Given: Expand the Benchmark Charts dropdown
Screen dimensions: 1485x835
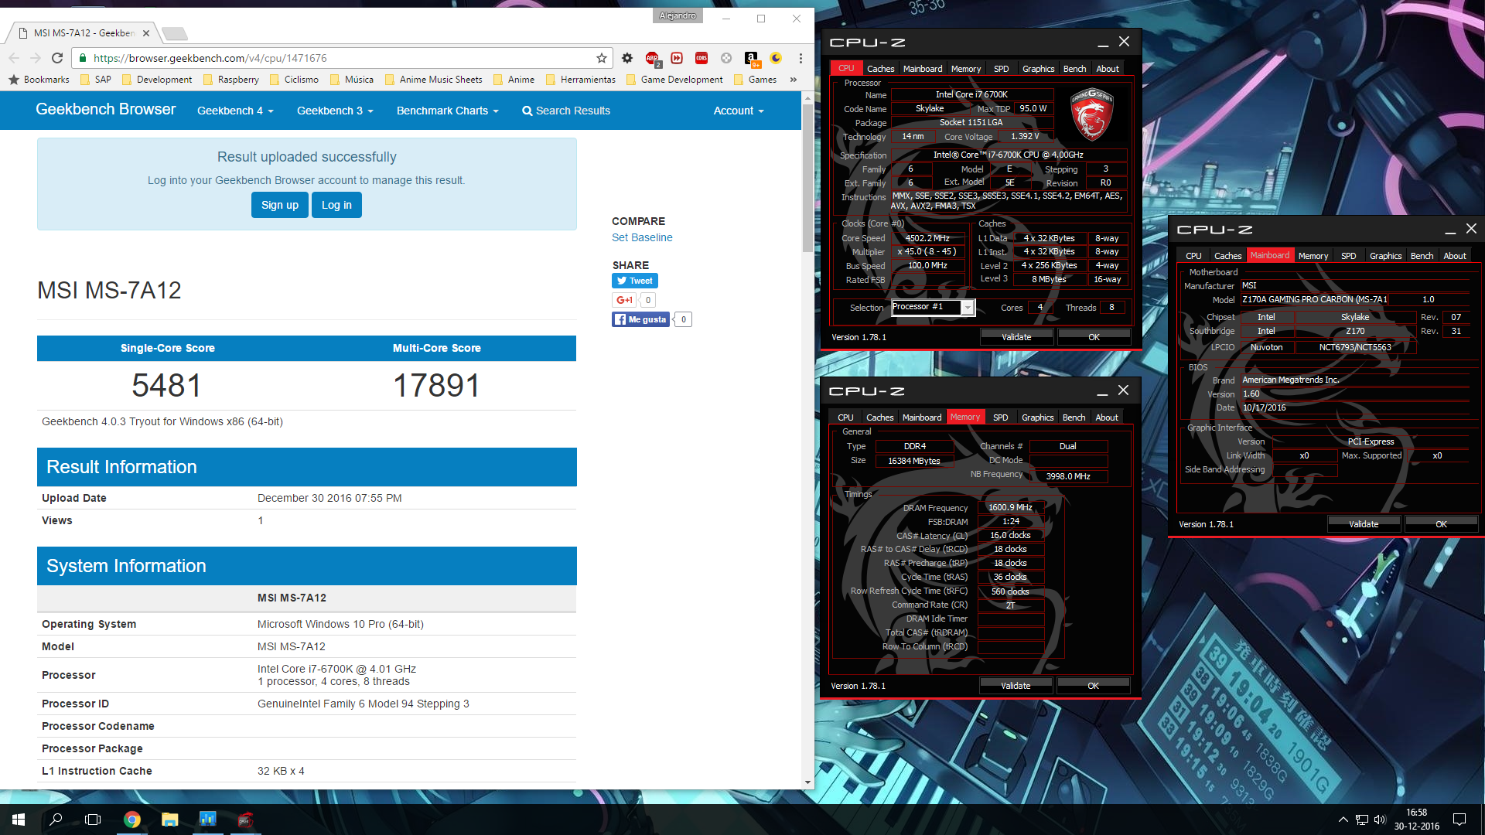Looking at the screenshot, I should pos(447,111).
